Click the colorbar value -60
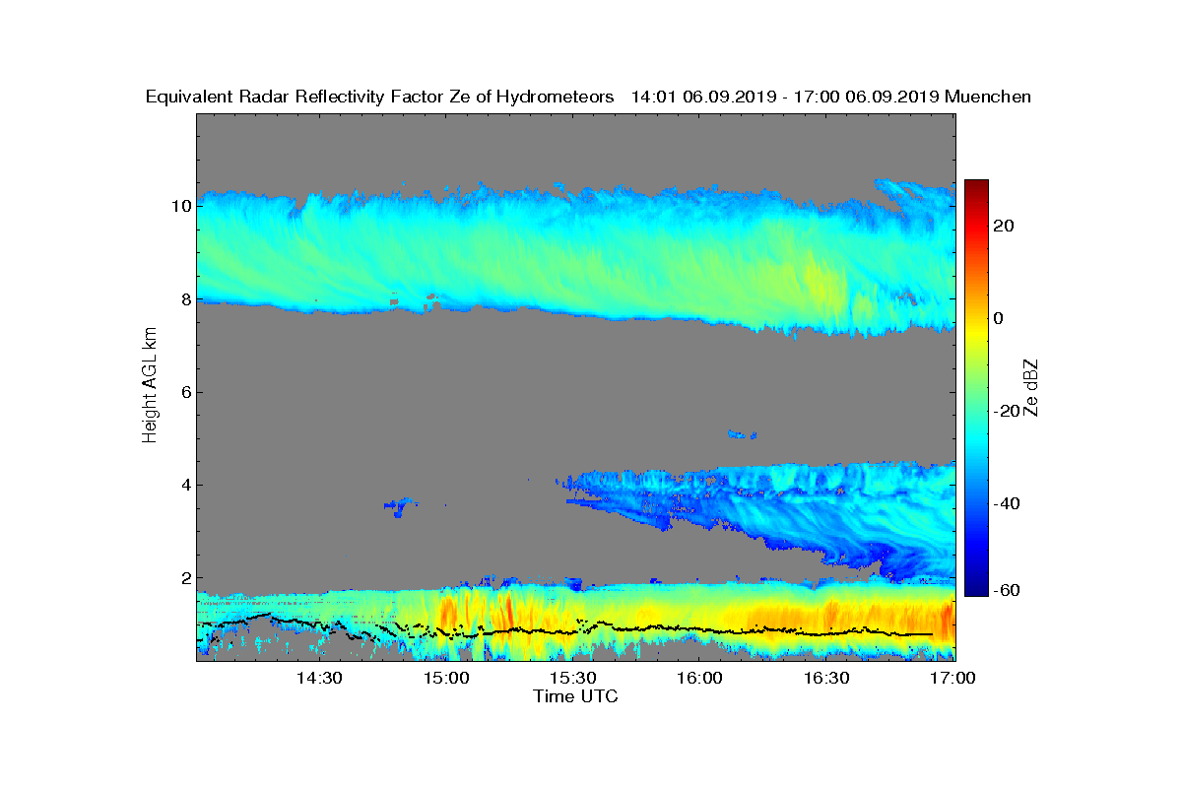 (1007, 590)
